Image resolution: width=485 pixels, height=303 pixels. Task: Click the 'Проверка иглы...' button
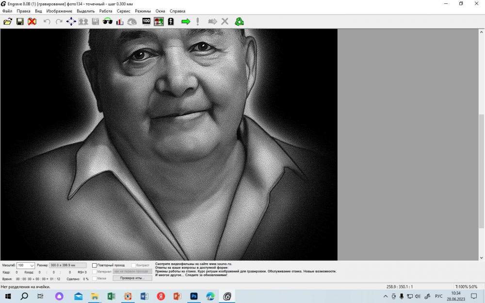click(x=132, y=278)
